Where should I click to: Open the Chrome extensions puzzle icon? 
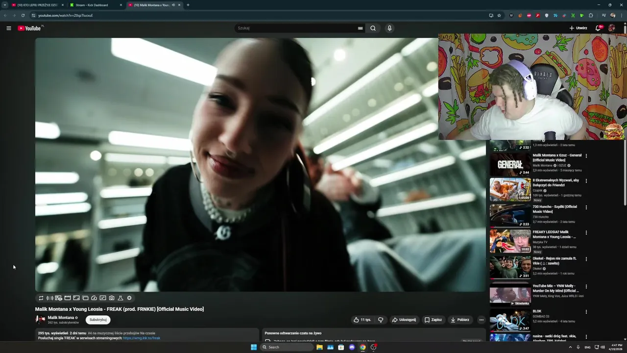(591, 15)
